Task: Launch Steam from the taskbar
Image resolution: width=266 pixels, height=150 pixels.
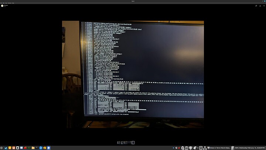Action: [x=6, y=148]
